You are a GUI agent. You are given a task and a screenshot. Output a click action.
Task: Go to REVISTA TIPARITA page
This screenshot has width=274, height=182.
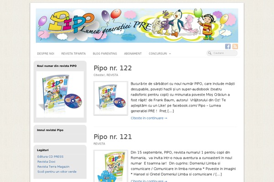tap(74, 54)
